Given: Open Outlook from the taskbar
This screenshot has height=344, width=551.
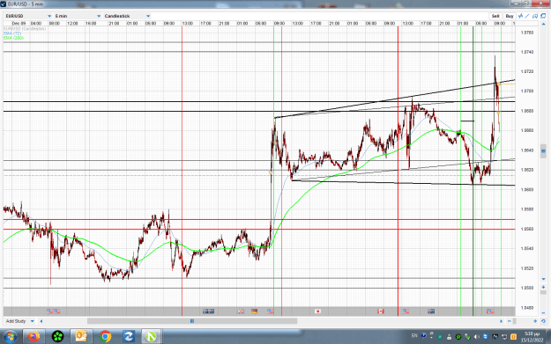Looking at the screenshot, I should point(81,337).
